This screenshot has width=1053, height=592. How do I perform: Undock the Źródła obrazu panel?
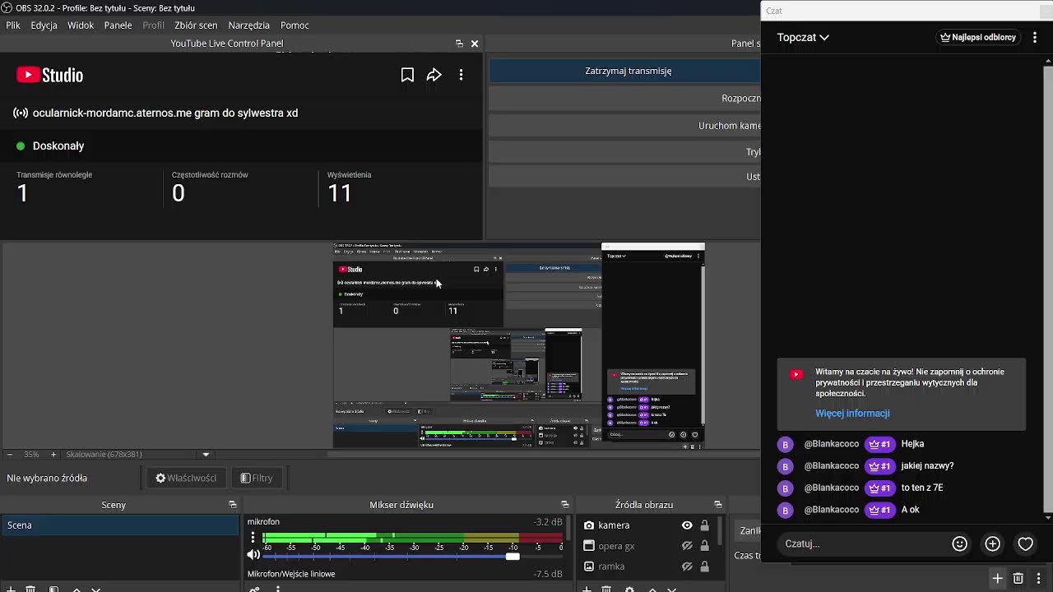[x=718, y=505]
